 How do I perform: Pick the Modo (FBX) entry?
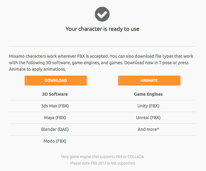tap(55, 141)
